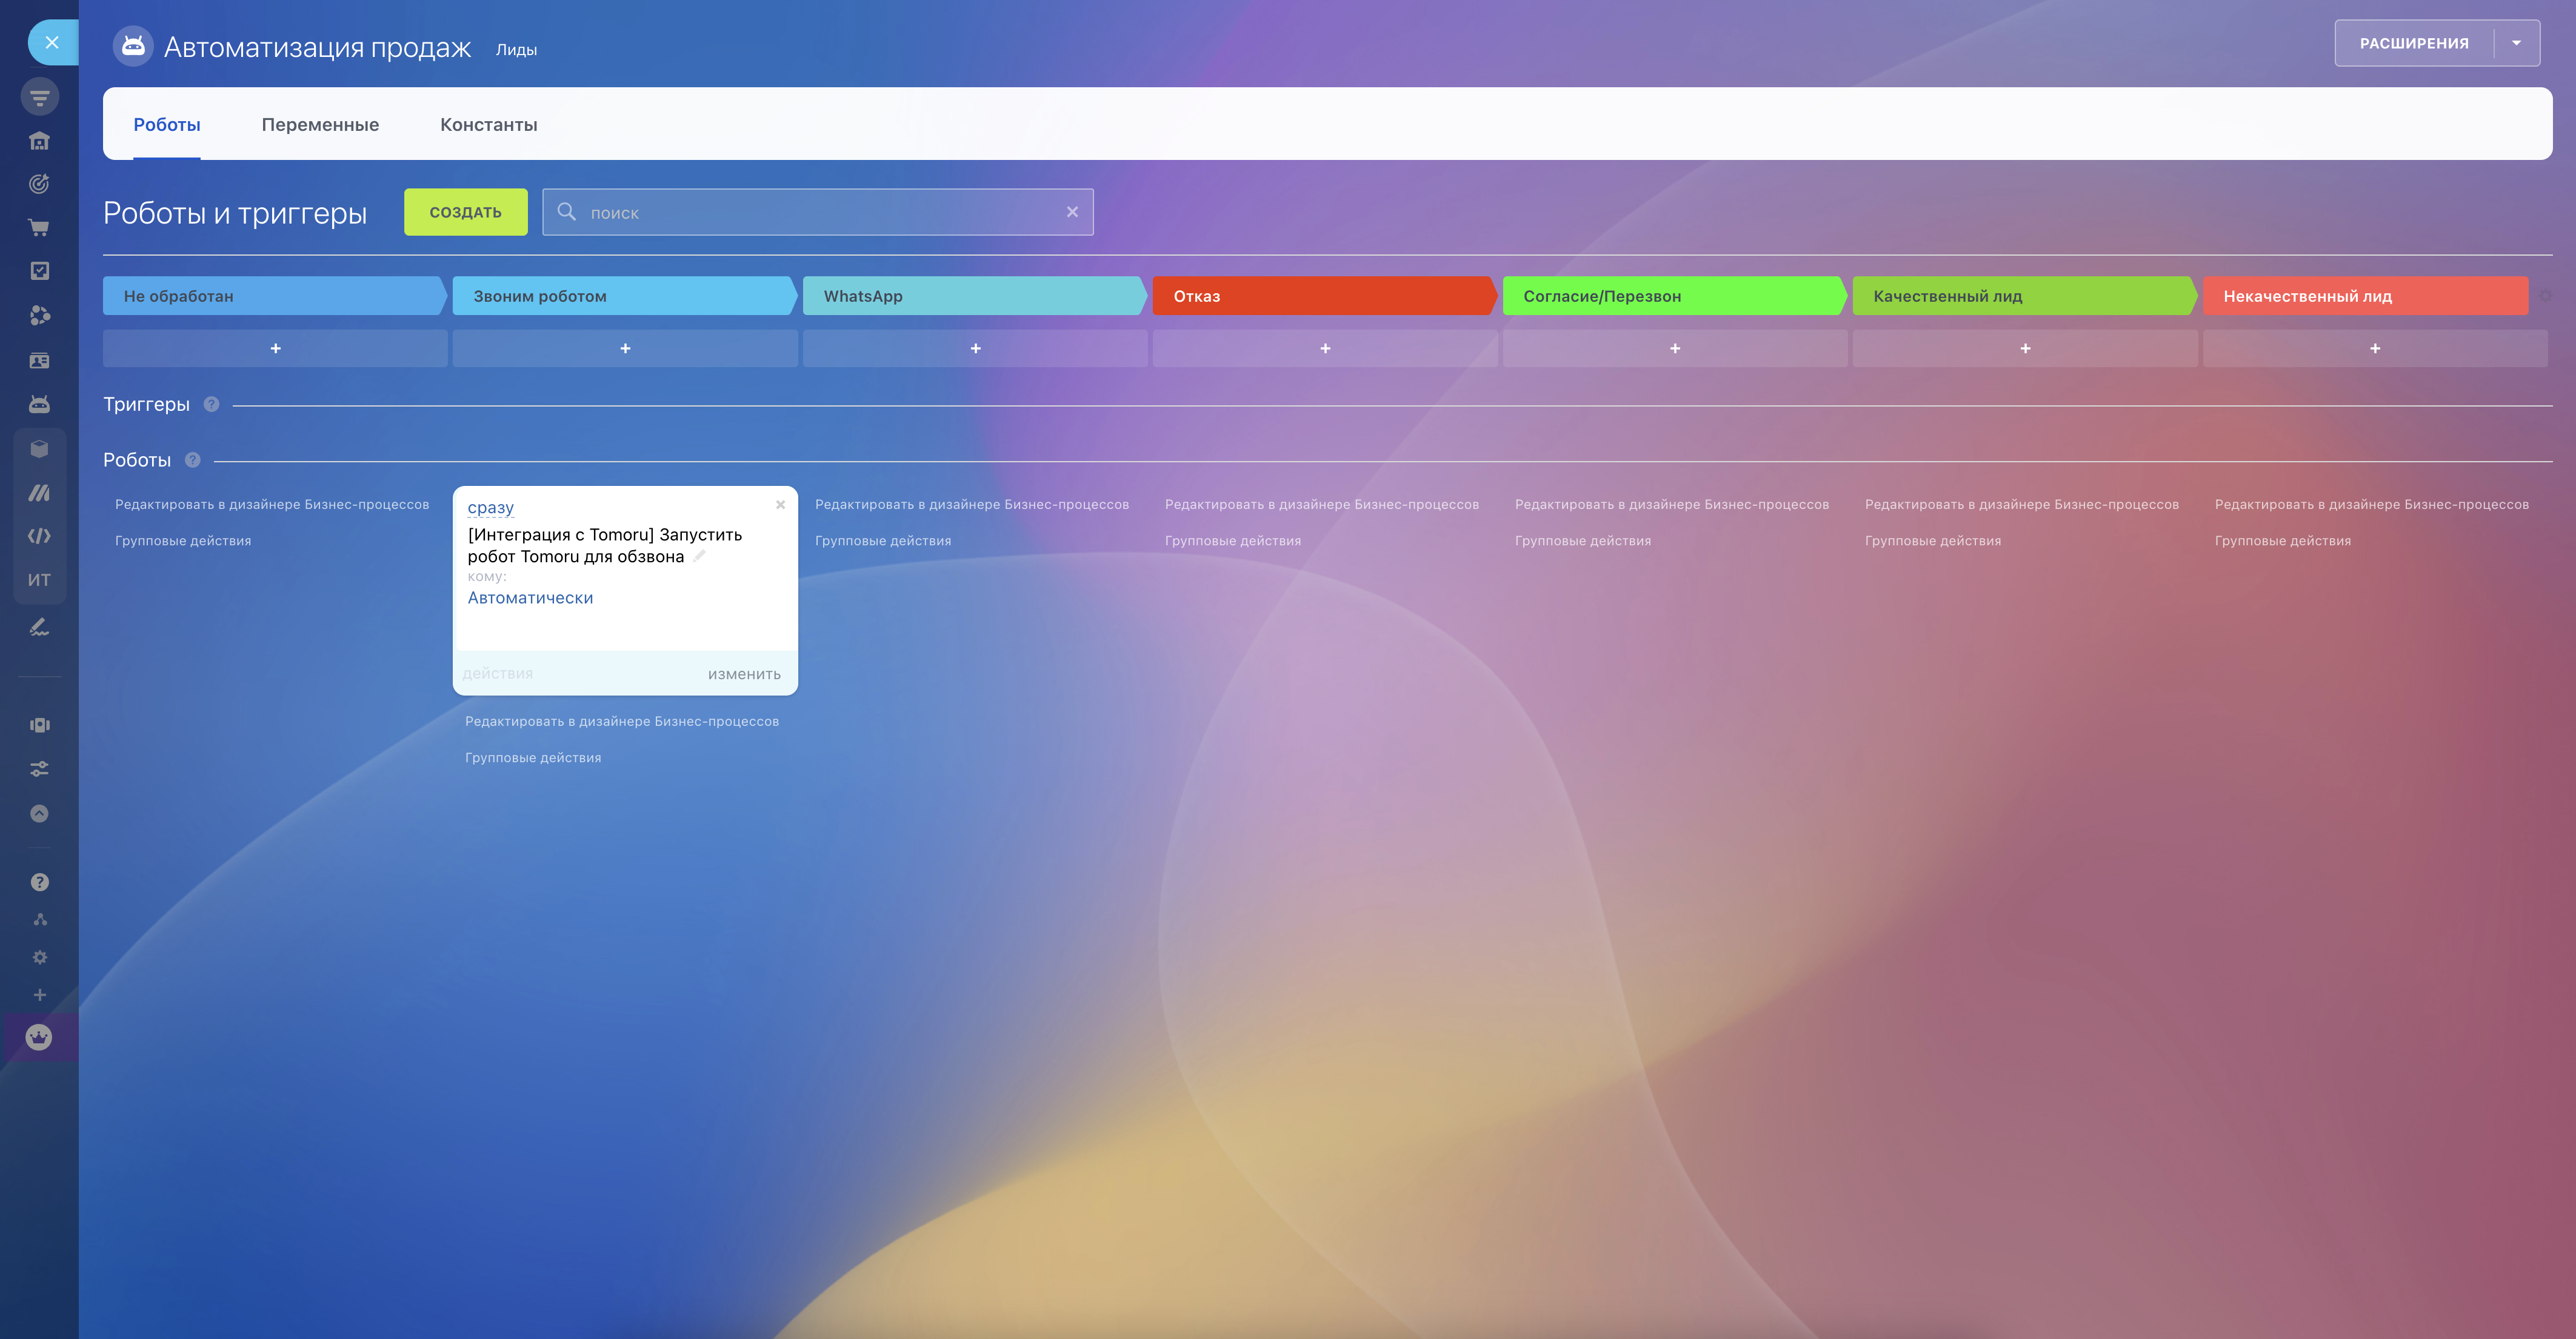
Task: Open the shopping cart sidebar icon
Action: (x=39, y=228)
